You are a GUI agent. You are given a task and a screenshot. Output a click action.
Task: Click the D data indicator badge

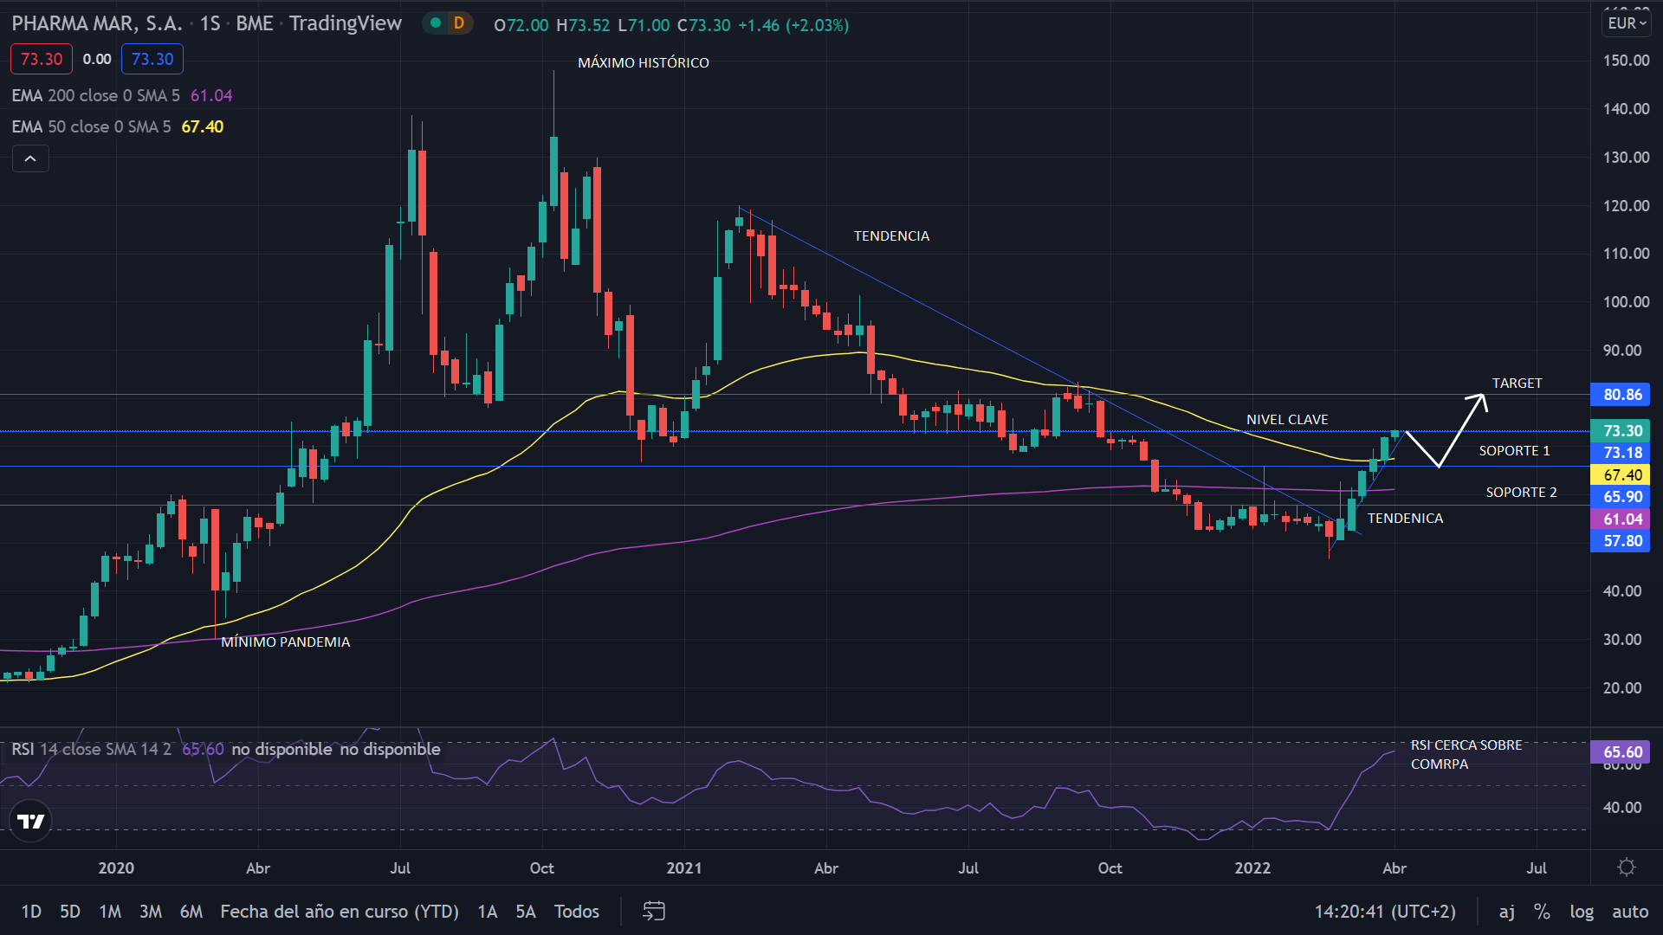459,23
